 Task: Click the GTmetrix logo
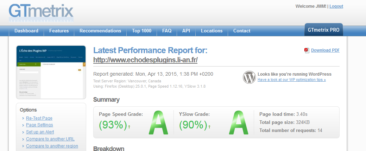tap(41, 13)
